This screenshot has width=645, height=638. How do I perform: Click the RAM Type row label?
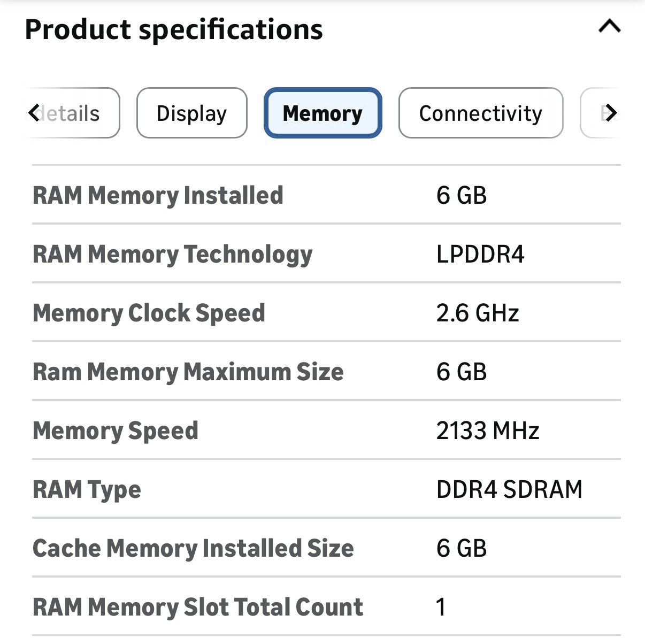[x=87, y=490]
